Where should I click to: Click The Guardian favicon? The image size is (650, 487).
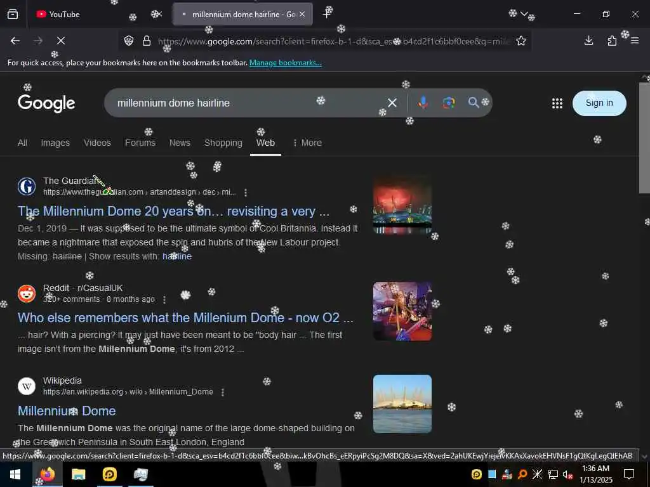[x=27, y=186]
